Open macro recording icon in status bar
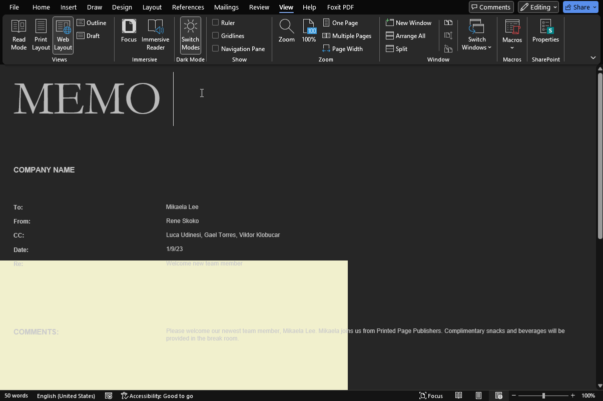 (x=109, y=396)
